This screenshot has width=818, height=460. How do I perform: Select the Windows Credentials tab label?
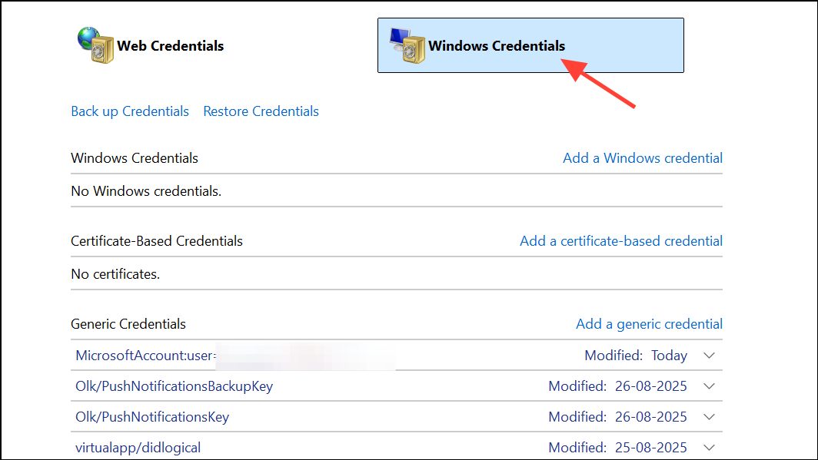coord(497,46)
